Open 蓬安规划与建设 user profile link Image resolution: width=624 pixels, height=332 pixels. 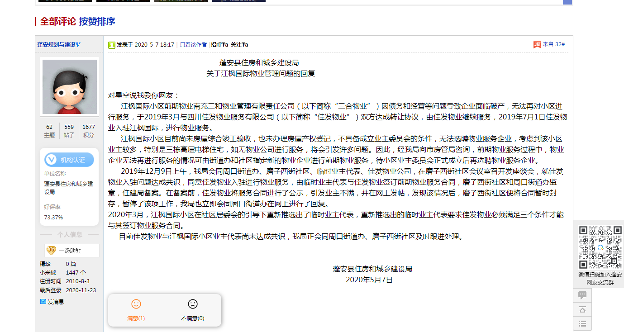click(58, 45)
